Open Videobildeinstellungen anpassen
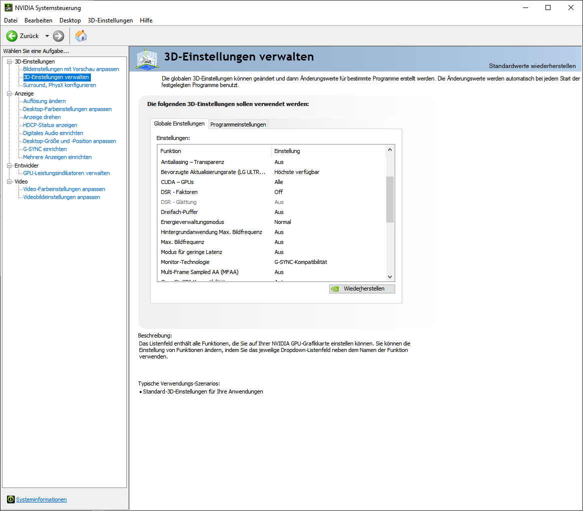583x511 pixels. [61, 197]
